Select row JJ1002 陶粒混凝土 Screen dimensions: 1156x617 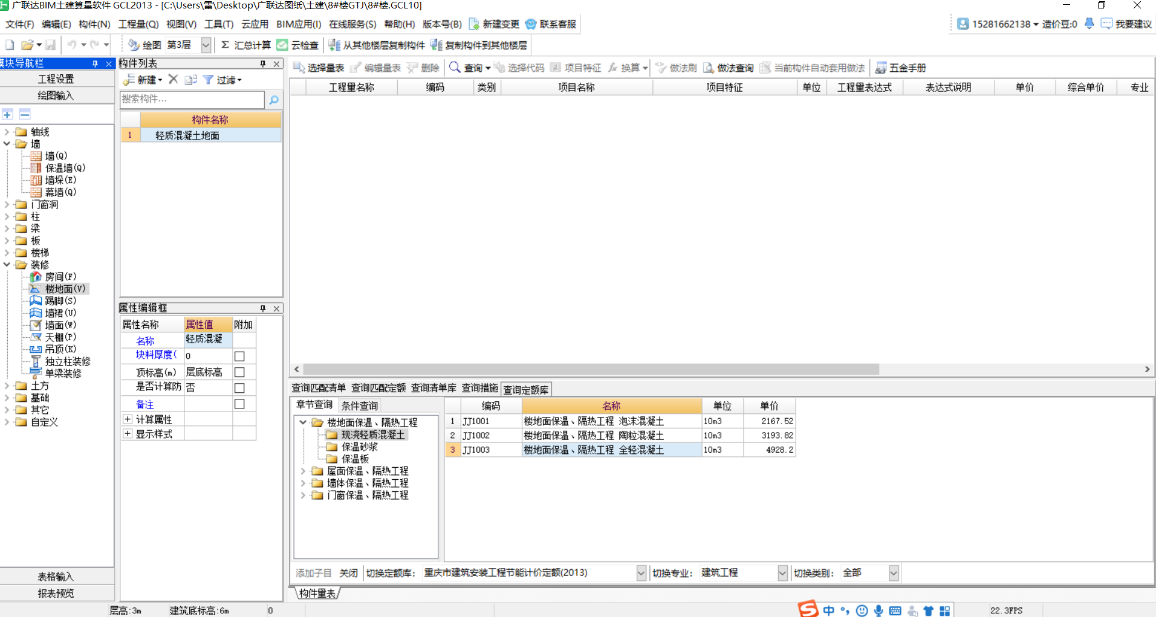(620, 435)
